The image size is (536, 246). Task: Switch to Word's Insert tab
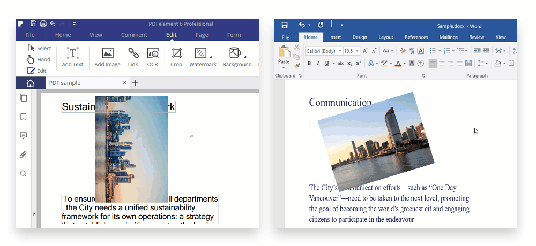[334, 37]
